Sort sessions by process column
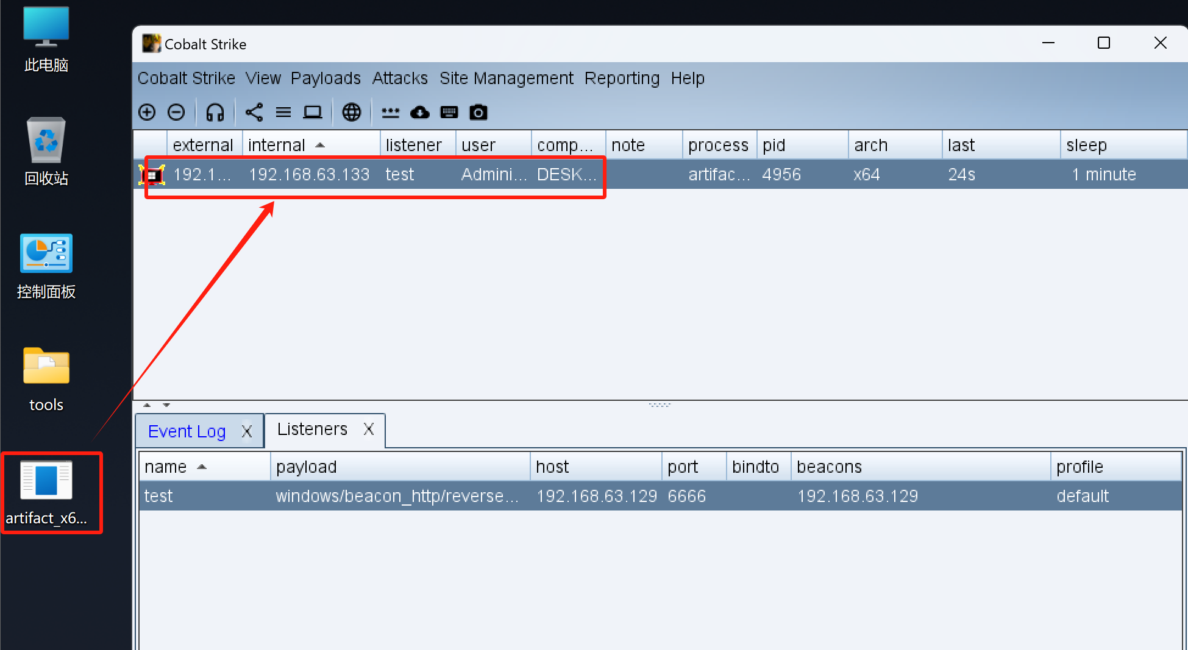1188x650 pixels. [x=719, y=145]
